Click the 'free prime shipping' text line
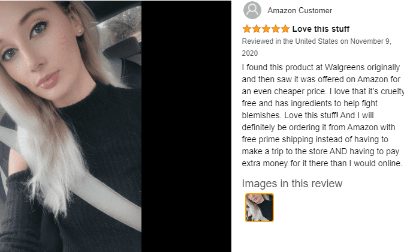Image resolution: width=404 pixels, height=252 pixels. (x=315, y=139)
